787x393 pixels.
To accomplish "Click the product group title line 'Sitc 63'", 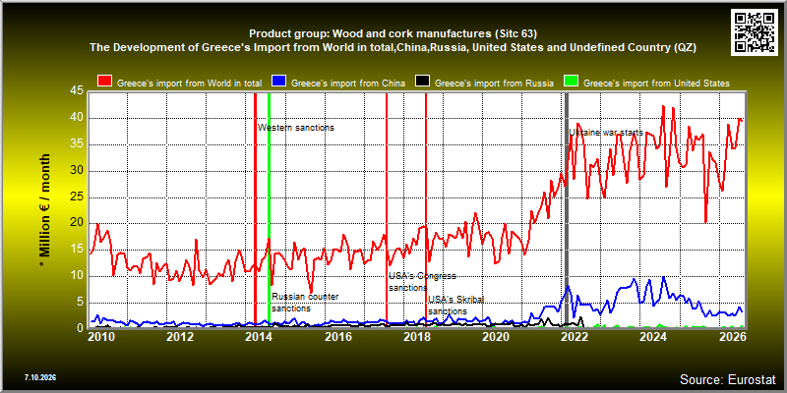I will click(x=393, y=34).
